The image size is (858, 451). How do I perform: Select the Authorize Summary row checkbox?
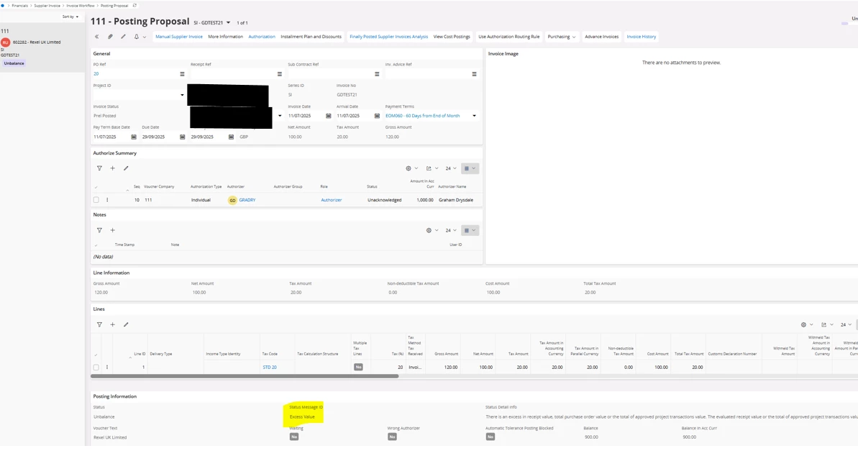[96, 200]
